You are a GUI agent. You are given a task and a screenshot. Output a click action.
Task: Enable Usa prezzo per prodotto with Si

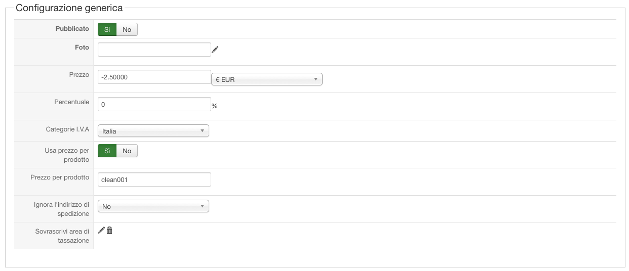pos(107,151)
